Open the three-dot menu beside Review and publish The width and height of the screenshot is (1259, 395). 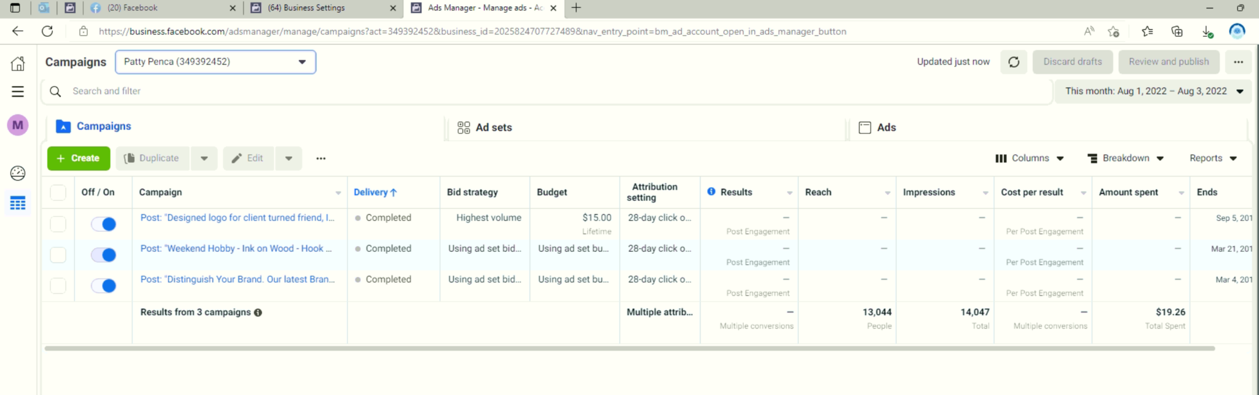pos(1238,62)
